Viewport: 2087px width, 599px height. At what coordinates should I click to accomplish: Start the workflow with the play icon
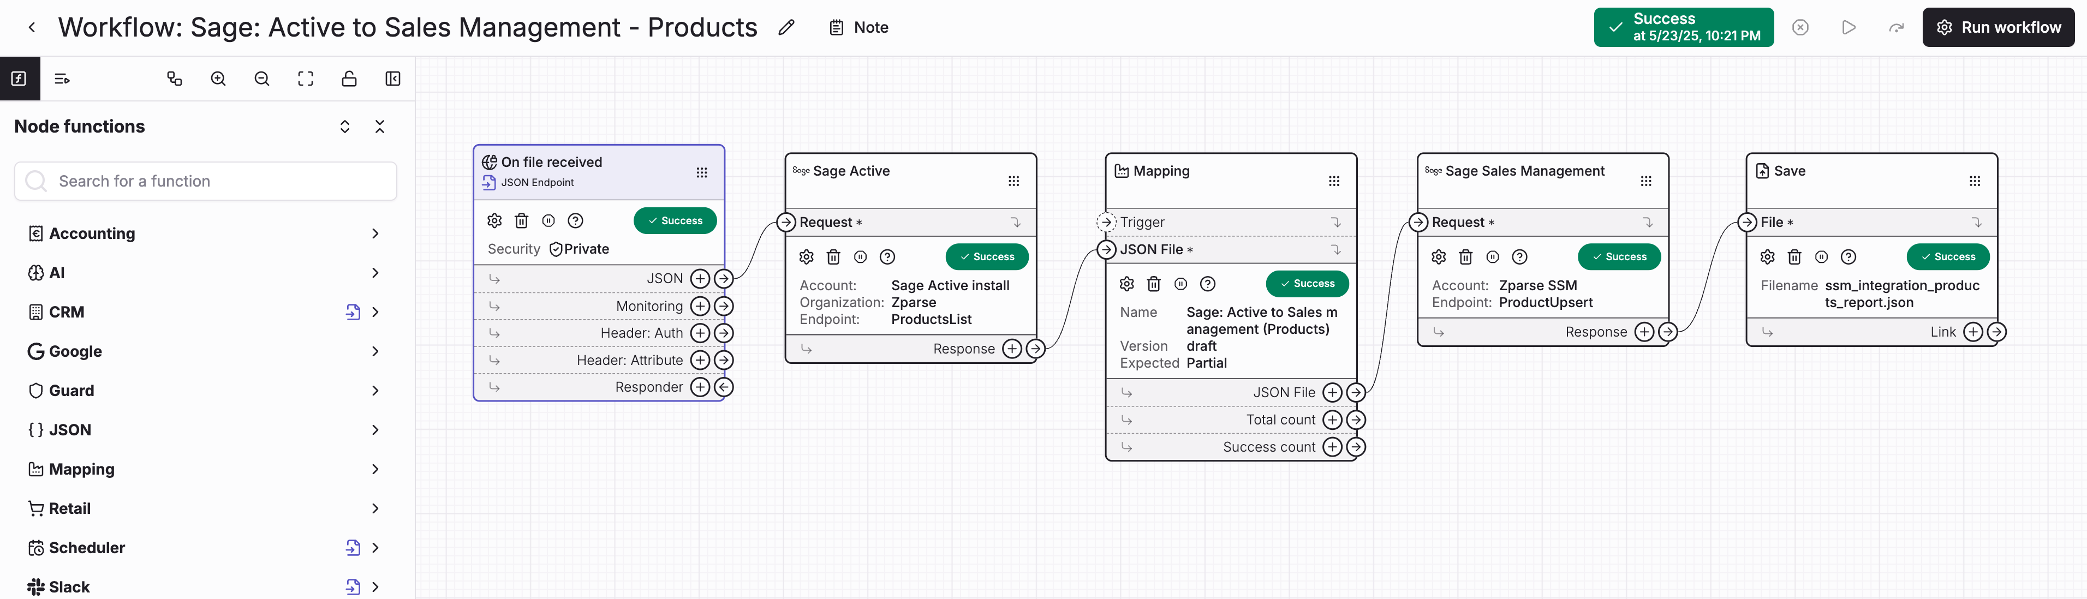click(x=1849, y=27)
